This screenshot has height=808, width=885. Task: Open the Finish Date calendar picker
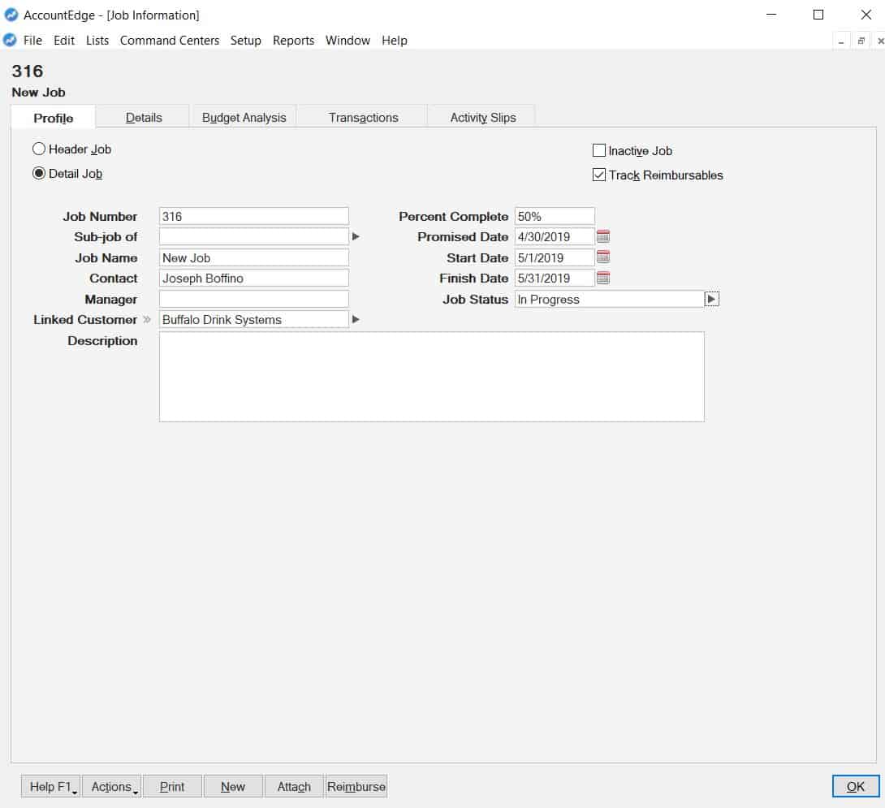602,278
